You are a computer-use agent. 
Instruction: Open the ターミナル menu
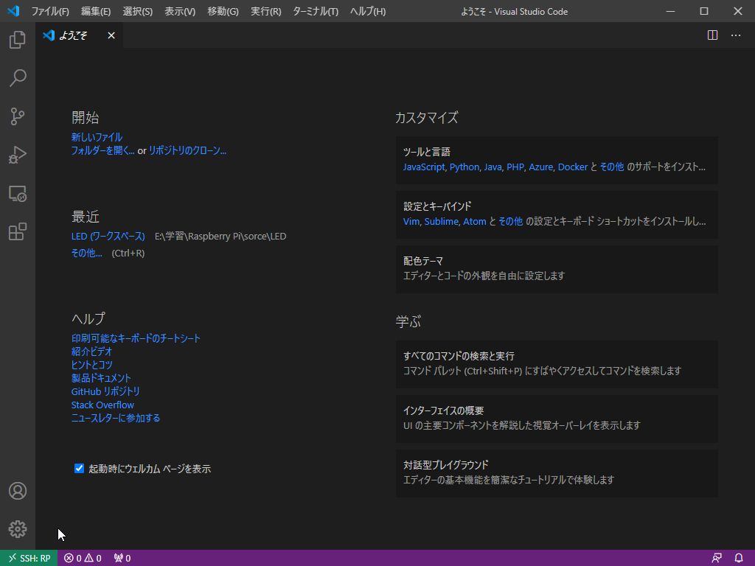(x=315, y=11)
